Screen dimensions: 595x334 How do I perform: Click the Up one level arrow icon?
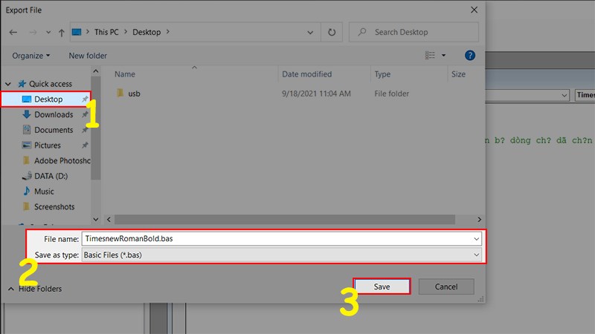pyautogui.click(x=61, y=33)
